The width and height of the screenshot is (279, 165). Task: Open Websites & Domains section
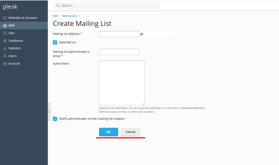23,18
